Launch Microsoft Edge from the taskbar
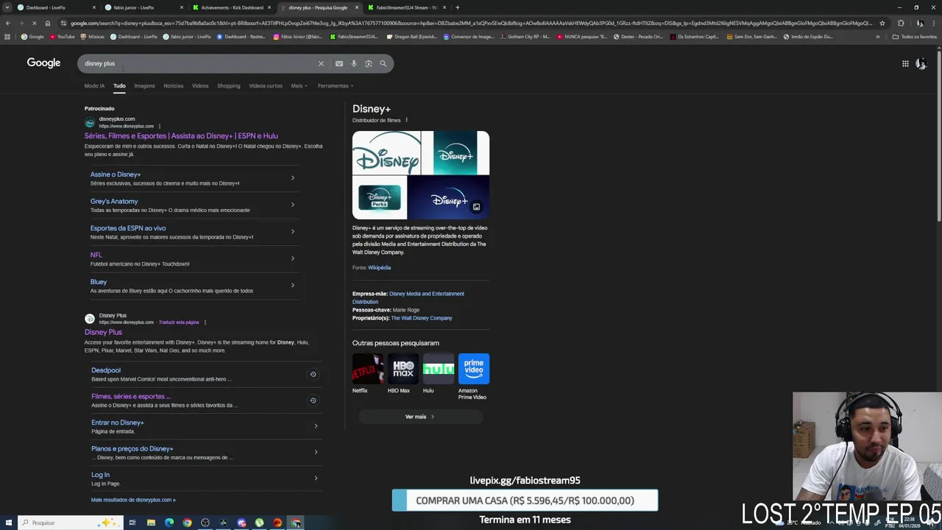Screen dimensions: 942x530 (169, 523)
